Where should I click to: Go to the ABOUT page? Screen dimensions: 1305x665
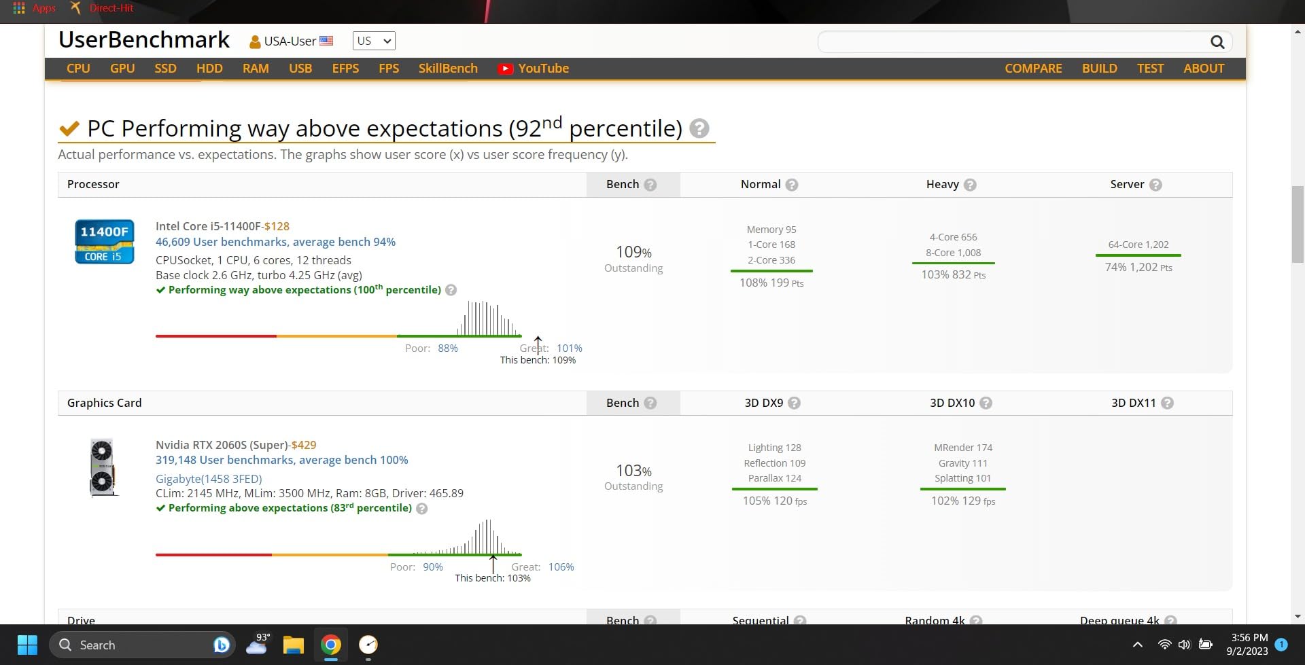1204,69
